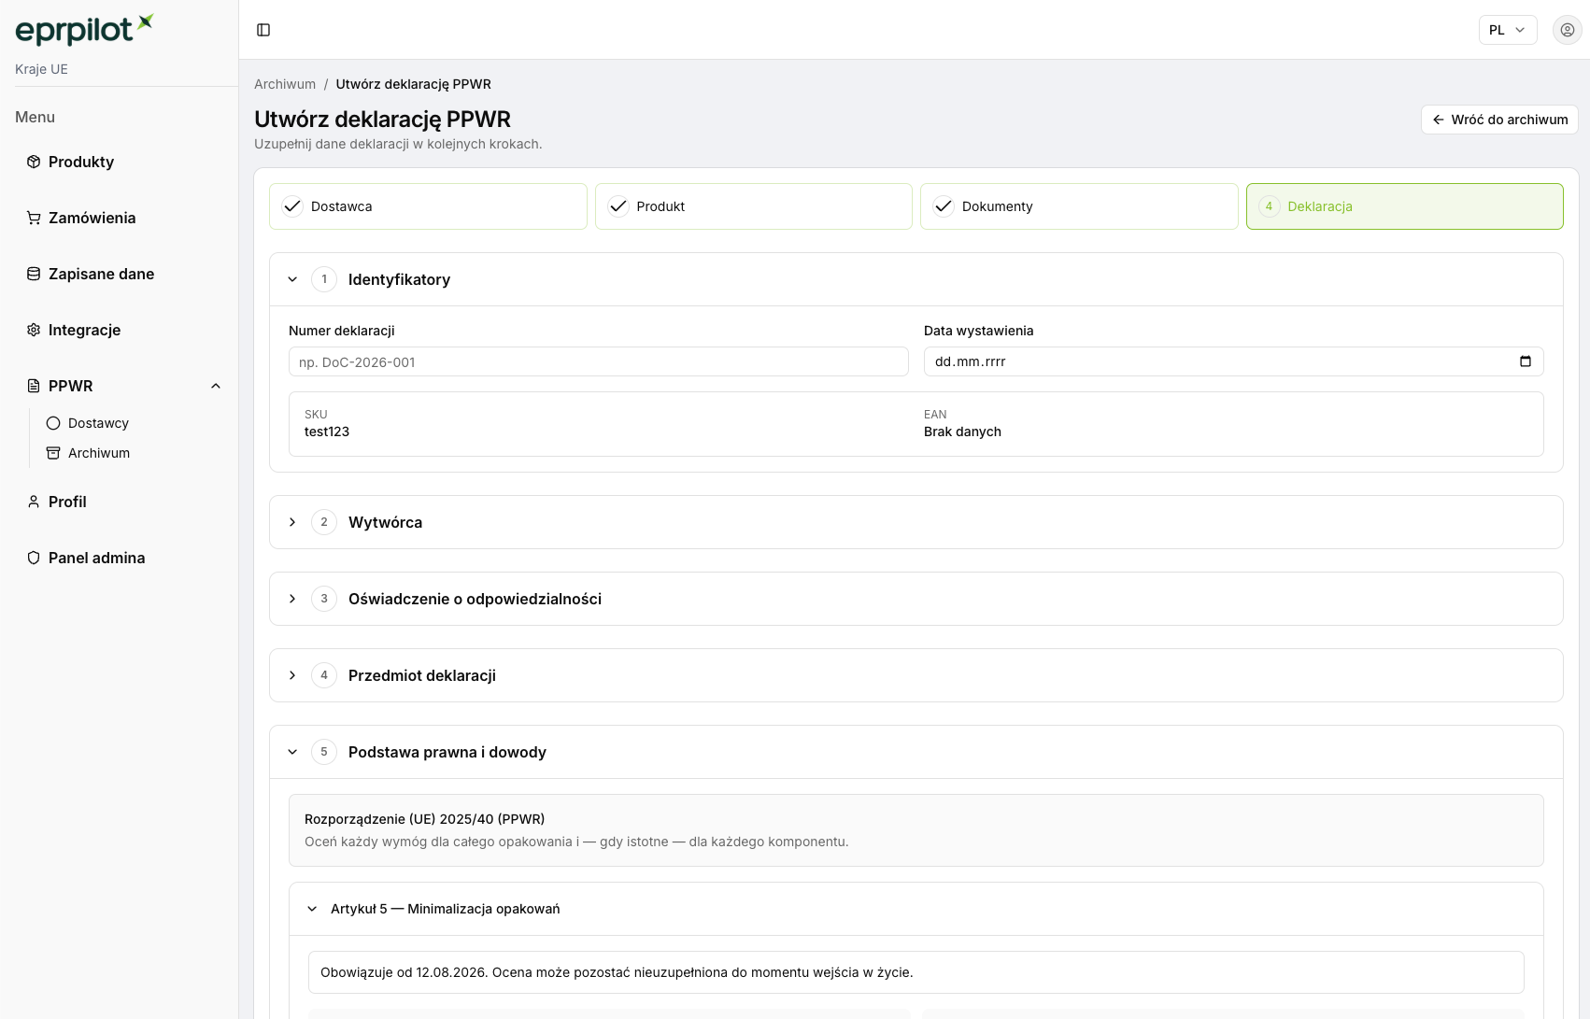Focus the Numer deklaracji input field

click(598, 362)
